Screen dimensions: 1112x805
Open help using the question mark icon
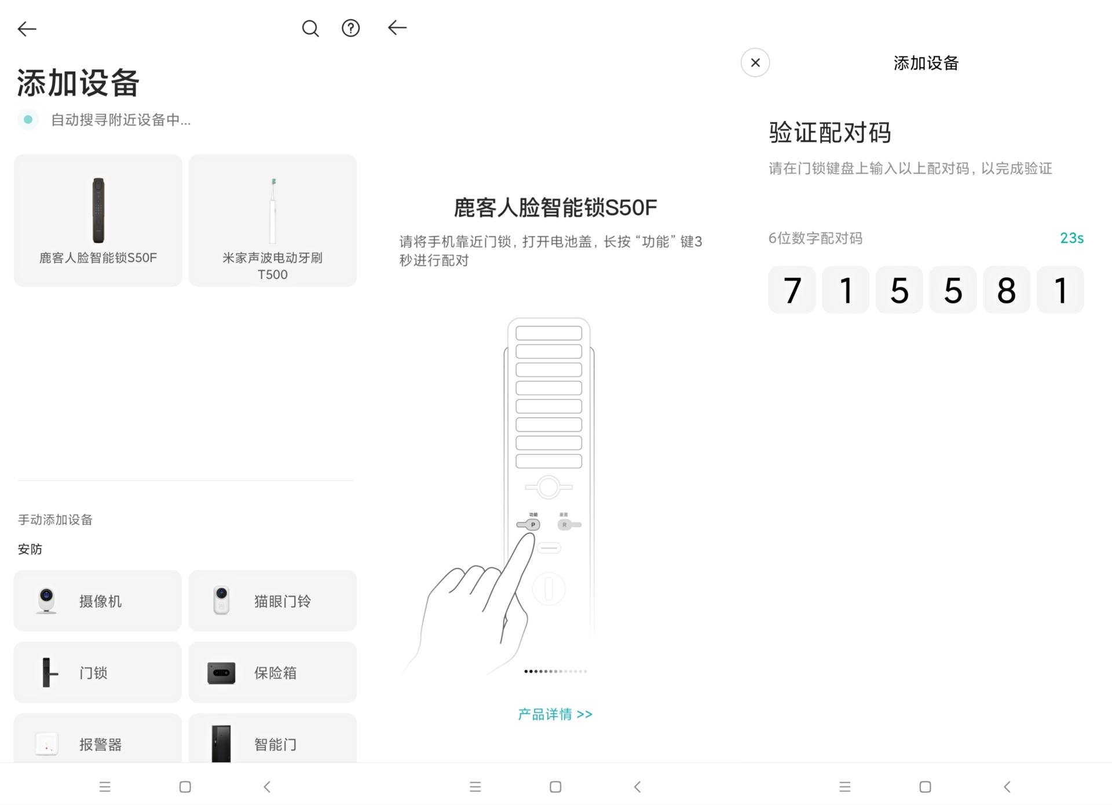point(350,28)
